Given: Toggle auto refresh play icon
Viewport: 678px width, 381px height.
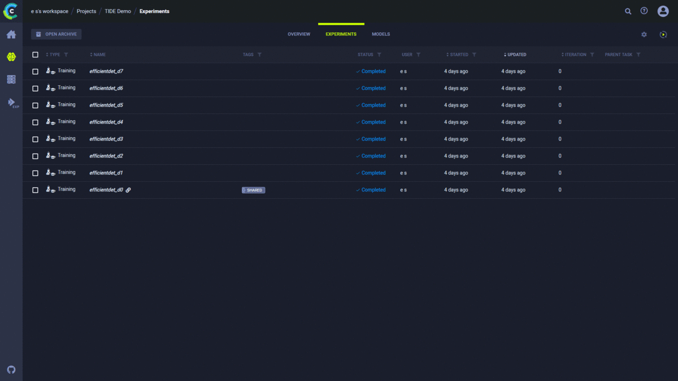Looking at the screenshot, I should pyautogui.click(x=663, y=34).
